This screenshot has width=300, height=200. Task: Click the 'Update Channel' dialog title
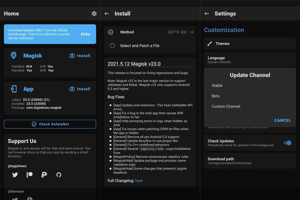pyautogui.click(x=250, y=75)
